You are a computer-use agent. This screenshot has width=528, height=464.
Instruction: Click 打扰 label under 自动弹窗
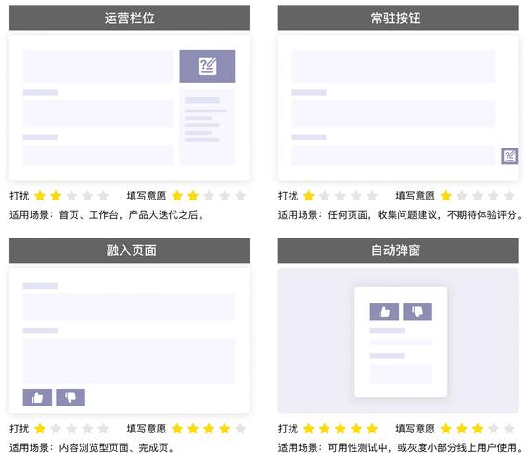(x=288, y=429)
